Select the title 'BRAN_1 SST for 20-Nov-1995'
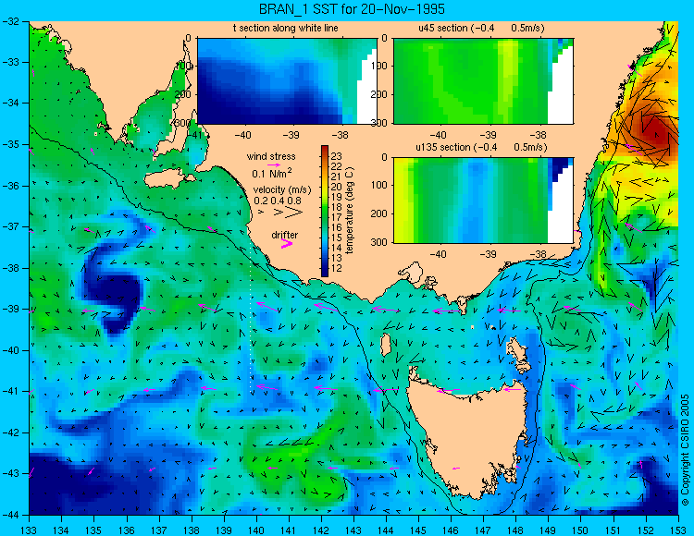This screenshot has height=536, width=694. point(352,9)
